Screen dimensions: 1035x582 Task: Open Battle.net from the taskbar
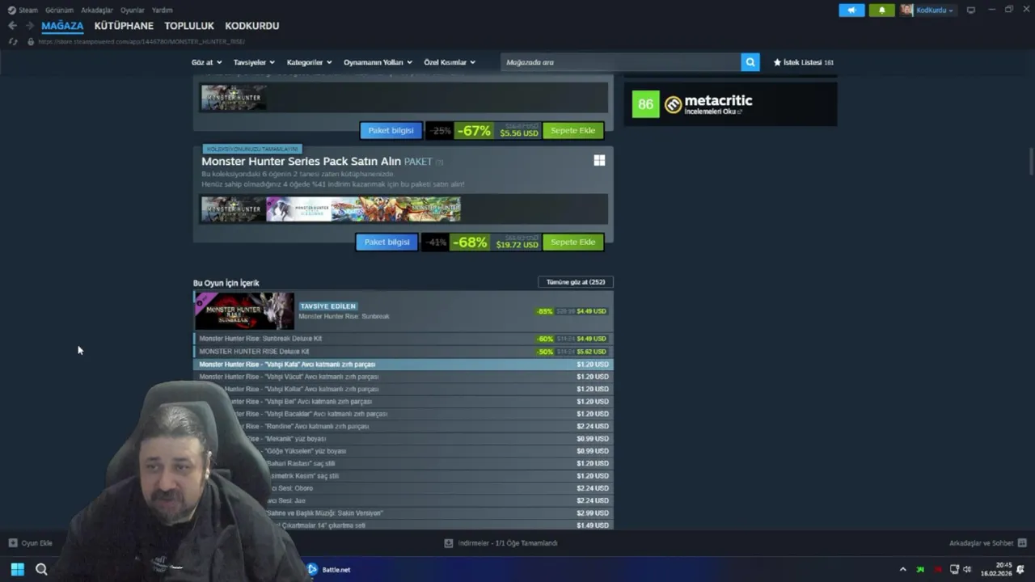pyautogui.click(x=329, y=569)
